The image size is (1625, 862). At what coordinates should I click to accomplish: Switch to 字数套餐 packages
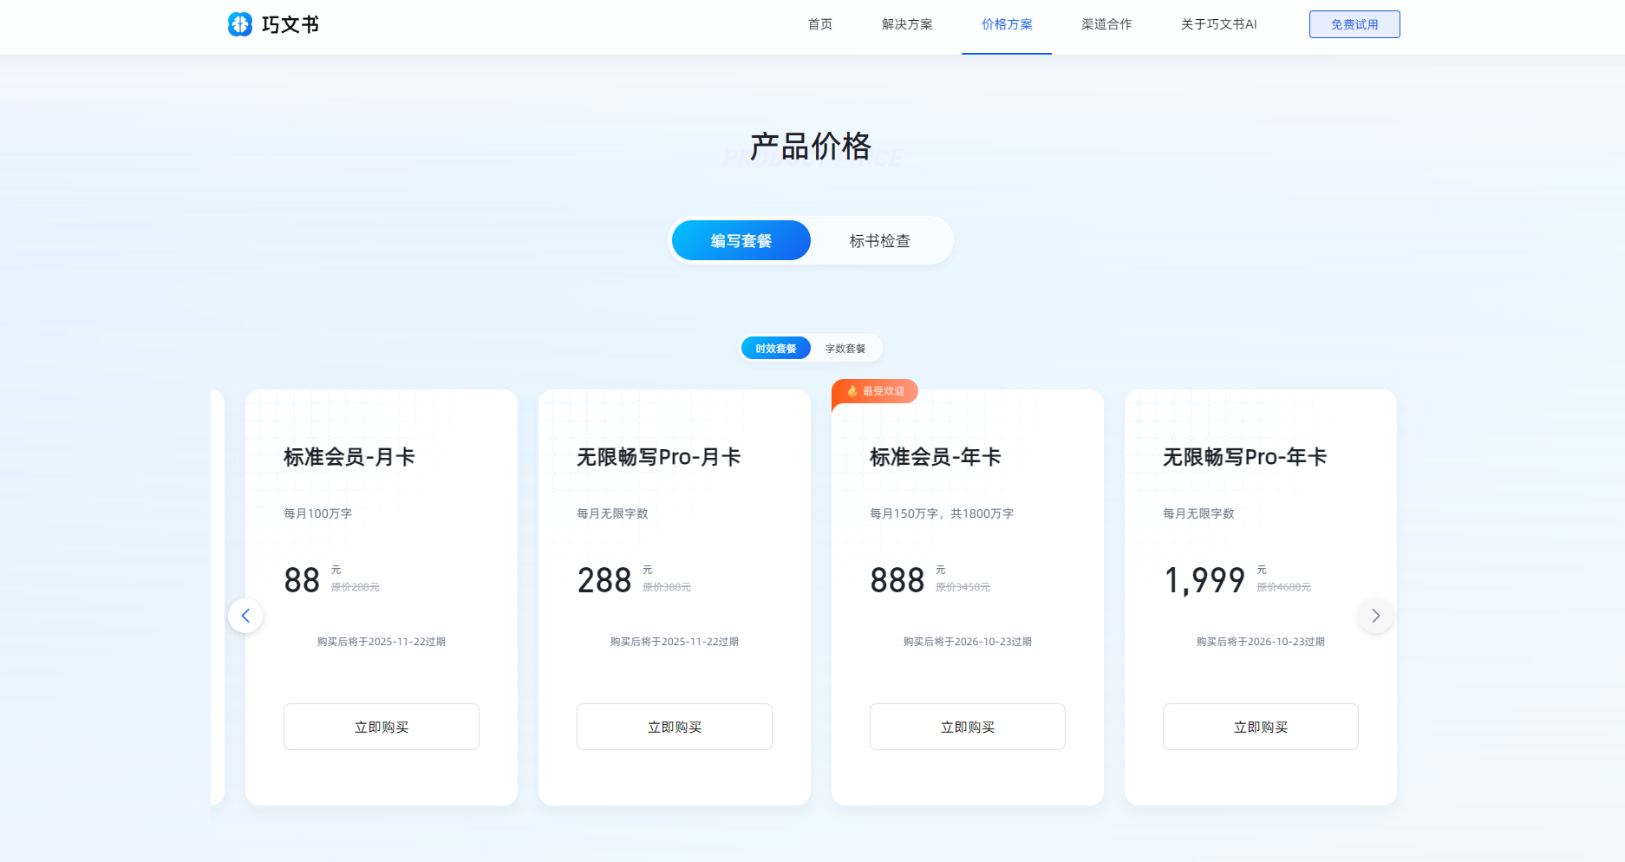point(845,348)
